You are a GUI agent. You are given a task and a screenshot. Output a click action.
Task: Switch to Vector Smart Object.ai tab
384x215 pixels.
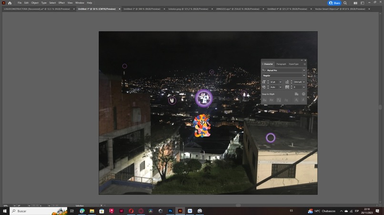tap(340, 9)
